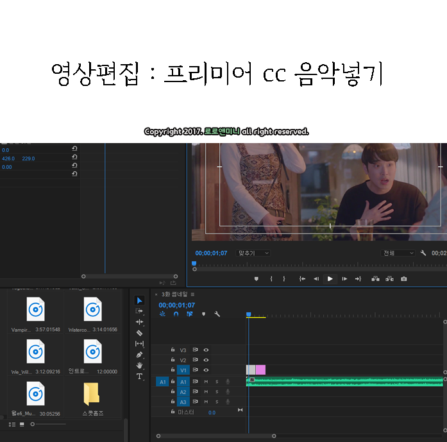Image resolution: width=447 pixels, height=442 pixels.
Task: Select the Type tool
Action: (x=139, y=377)
